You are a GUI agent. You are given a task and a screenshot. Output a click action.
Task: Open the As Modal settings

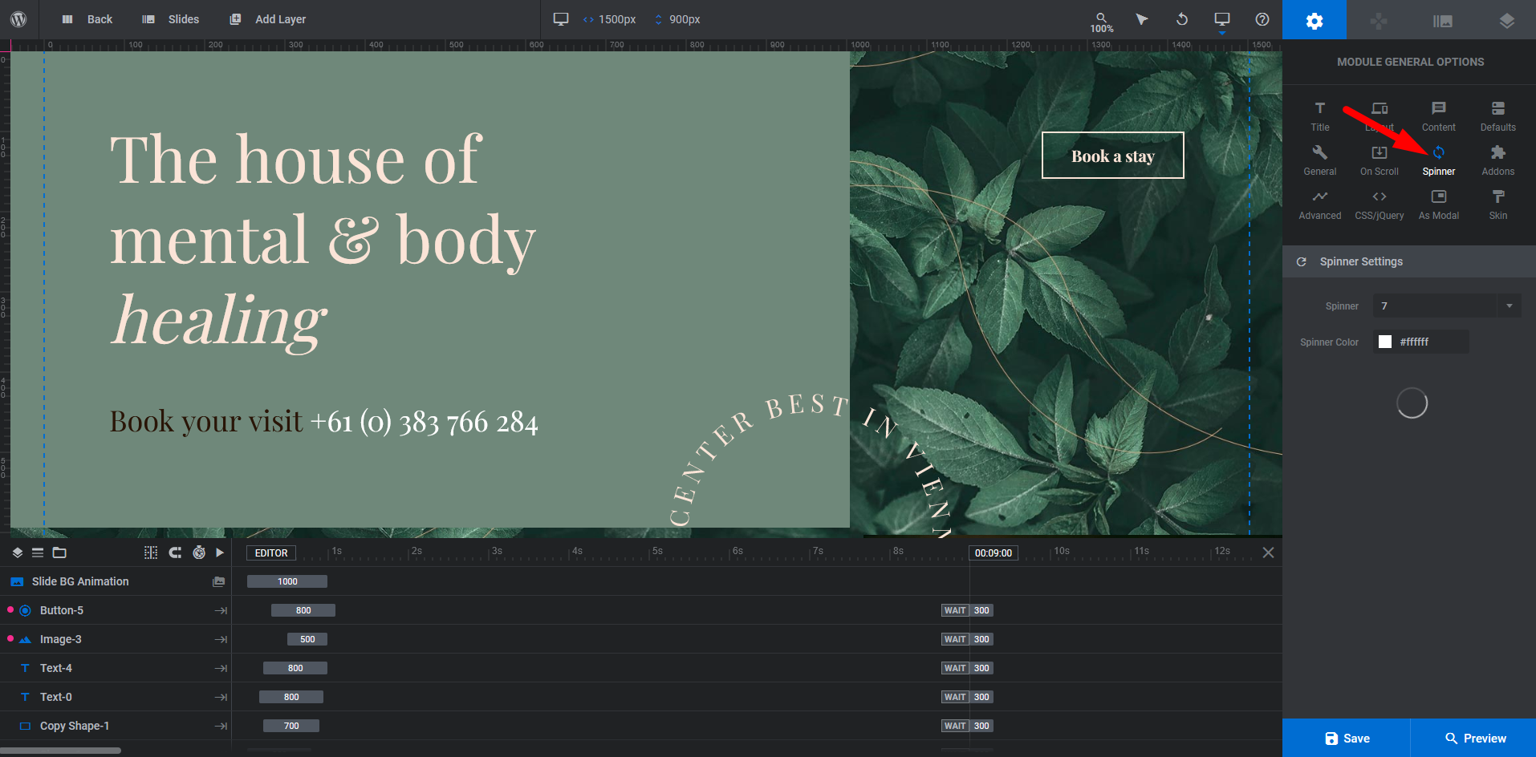click(x=1439, y=204)
